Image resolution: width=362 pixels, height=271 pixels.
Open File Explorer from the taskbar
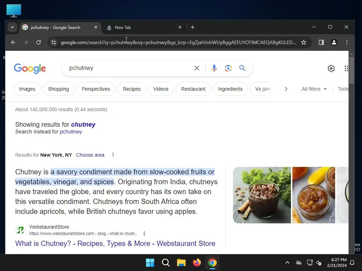click(181, 263)
